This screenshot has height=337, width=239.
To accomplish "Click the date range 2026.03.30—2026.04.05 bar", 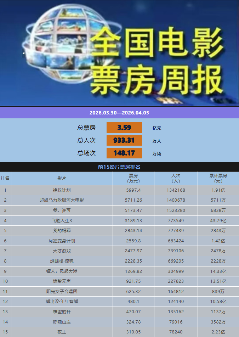I will coord(119,113).
